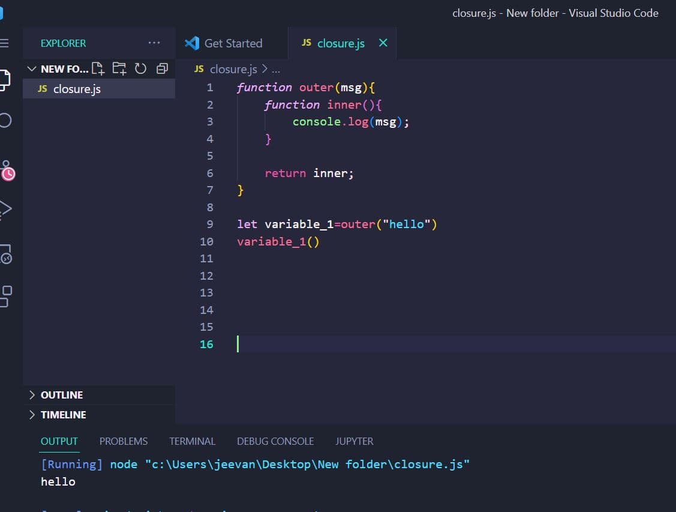Click the New File icon in Explorer
The image size is (676, 512).
[98, 68]
